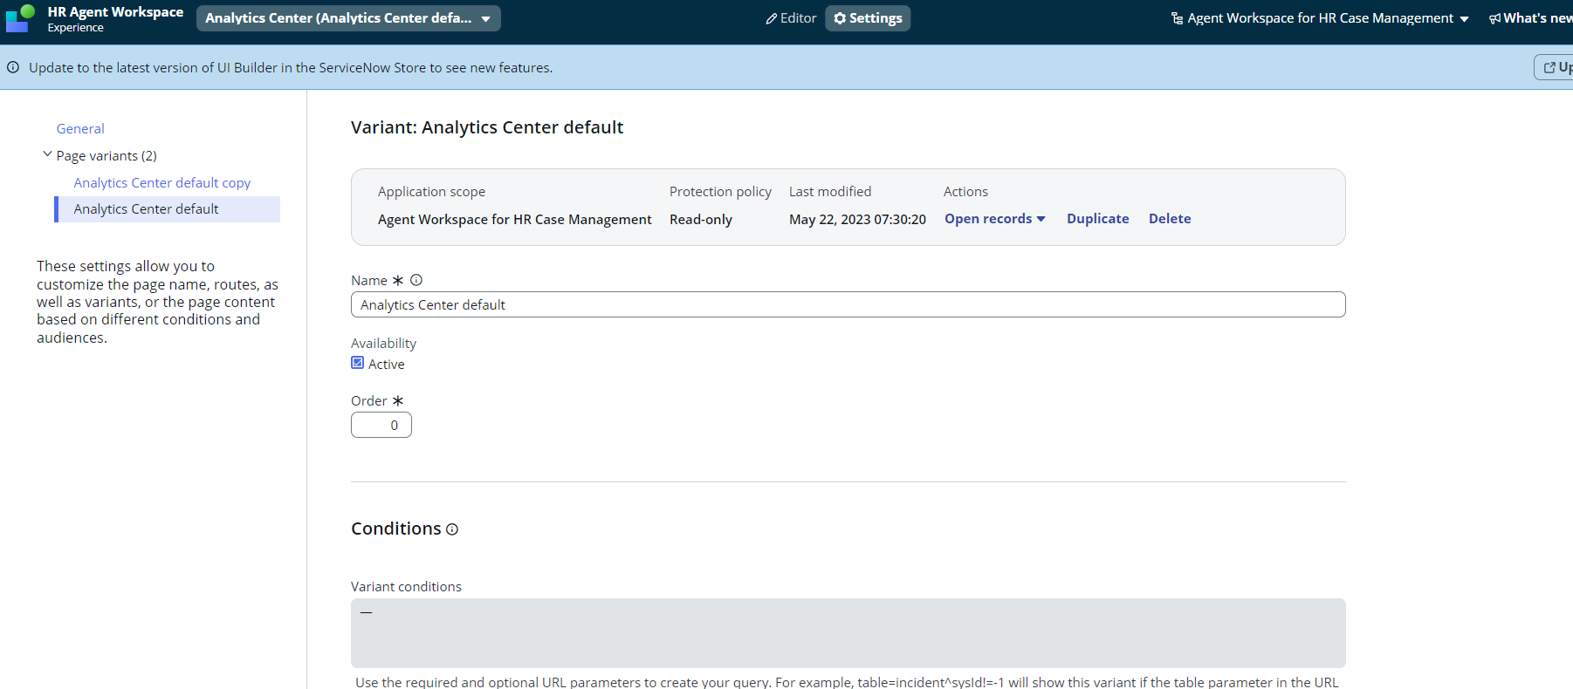Expand the Open records dropdown
Screen dimensions: 1573x689
point(995,219)
